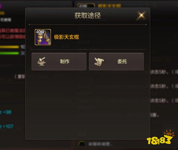Click the golden 极影天玄棍 item name
The image size is (178, 150).
(66, 37)
